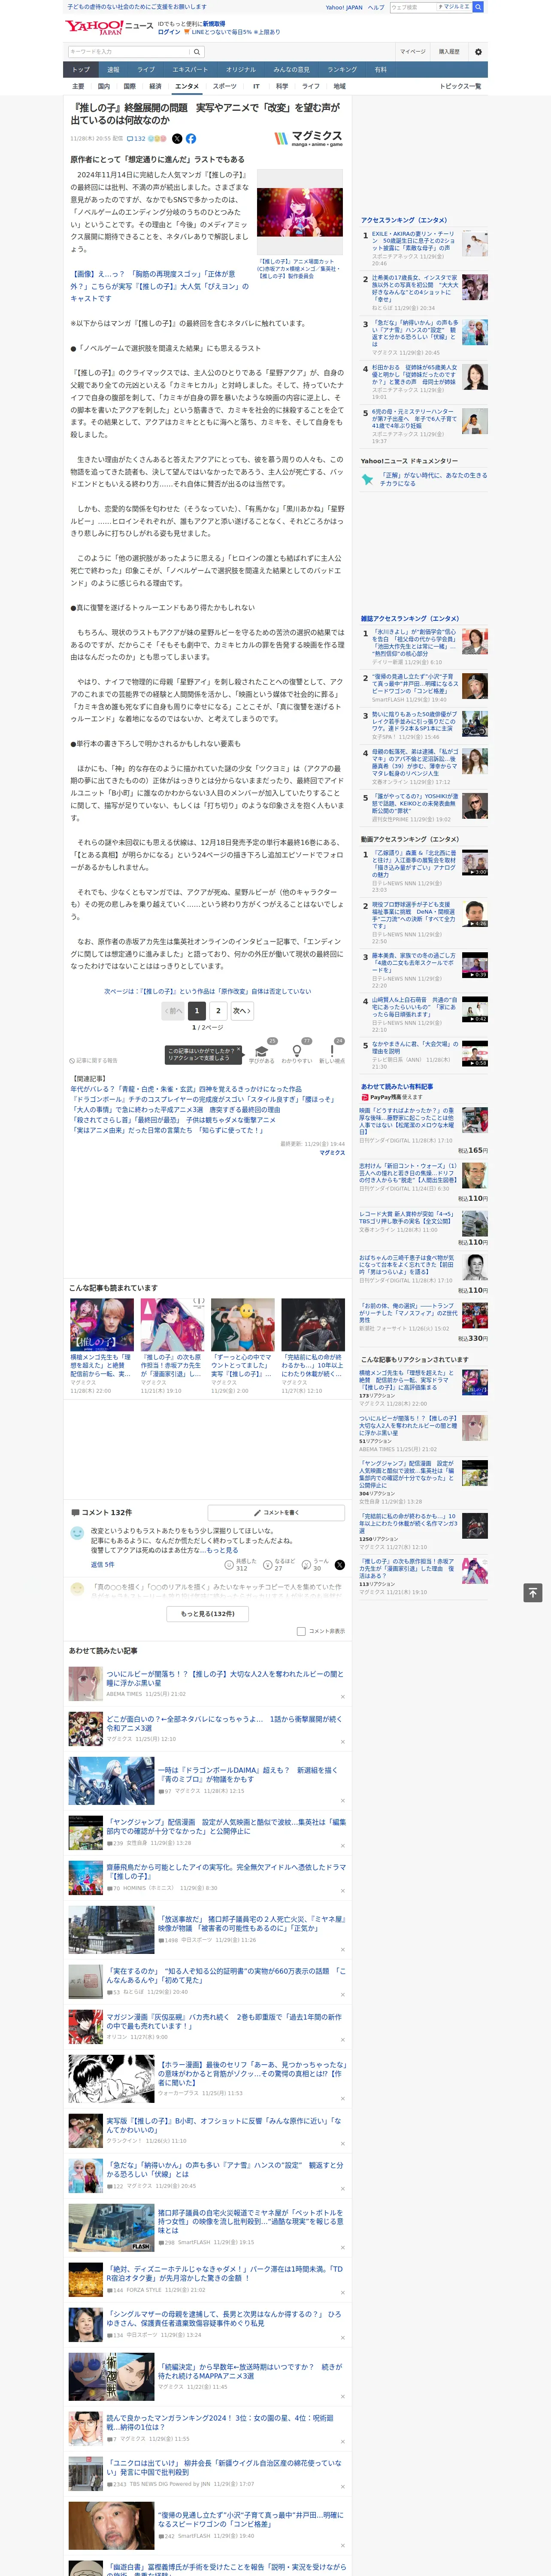
Task: Click the web search magnifier button at top
Action: point(478,7)
